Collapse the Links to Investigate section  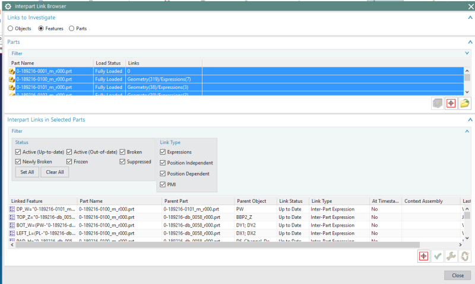point(470,18)
